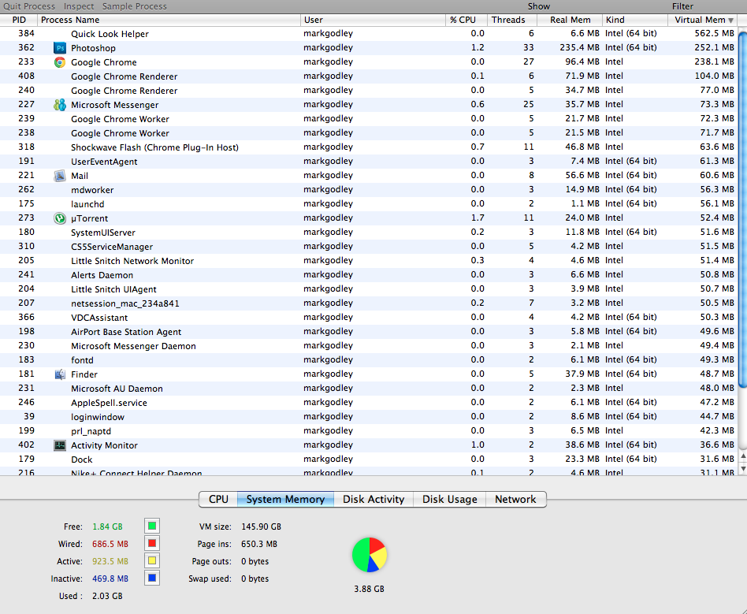Screen dimensions: 747x614
Task: Click the Sample Process toolbar button
Action: pyautogui.click(x=134, y=6)
